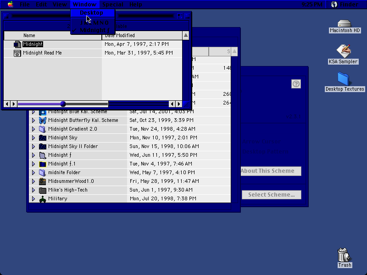Screen dimensions: 367x275
Task: Close the open Window menu title
Action: coord(84,4)
